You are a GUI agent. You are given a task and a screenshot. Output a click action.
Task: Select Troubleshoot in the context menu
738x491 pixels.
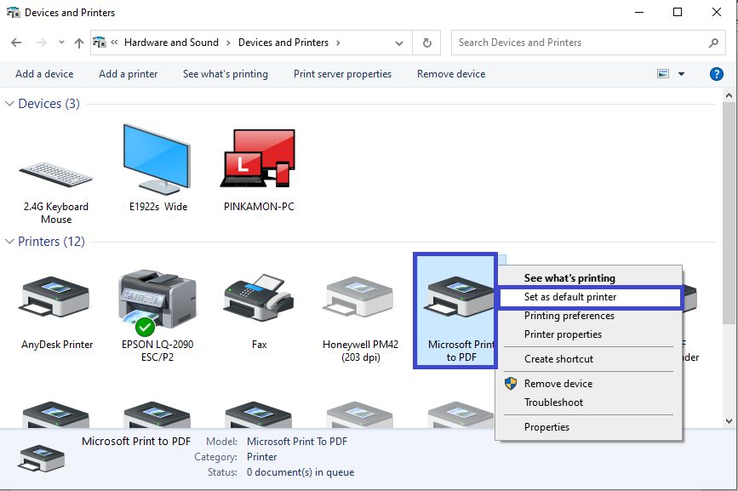point(553,403)
